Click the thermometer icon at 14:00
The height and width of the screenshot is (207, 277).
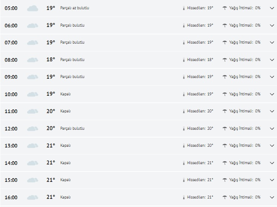(184, 163)
